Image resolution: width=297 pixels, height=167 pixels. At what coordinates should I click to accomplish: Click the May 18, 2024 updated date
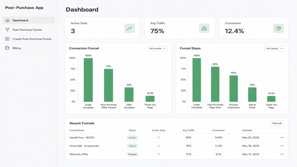pyautogui.click(x=251, y=146)
